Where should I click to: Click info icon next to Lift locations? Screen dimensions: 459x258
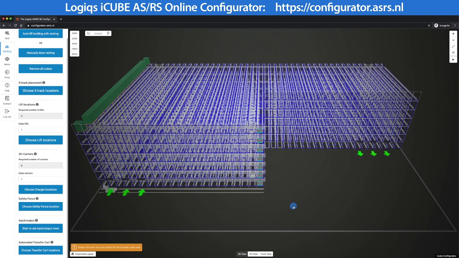click(x=37, y=105)
